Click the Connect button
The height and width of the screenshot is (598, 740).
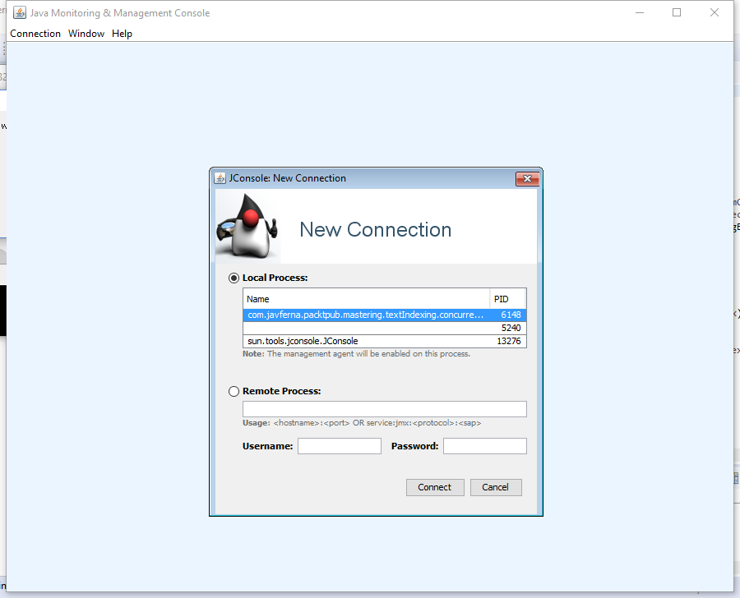pos(435,487)
